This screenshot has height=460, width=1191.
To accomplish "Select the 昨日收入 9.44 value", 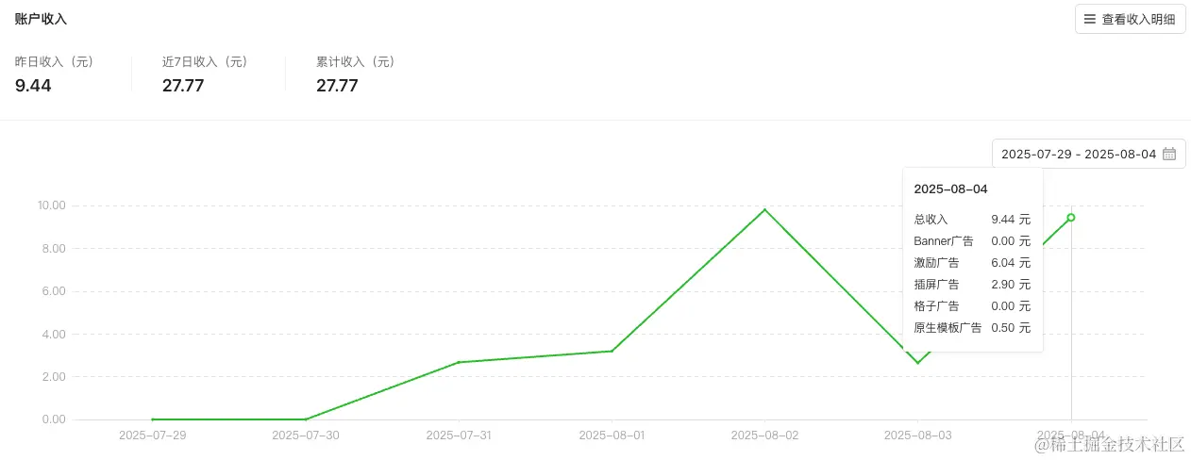I will (x=33, y=86).
